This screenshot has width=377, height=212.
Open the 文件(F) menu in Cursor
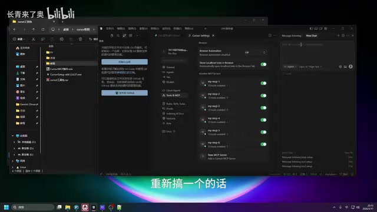coord(110,28)
